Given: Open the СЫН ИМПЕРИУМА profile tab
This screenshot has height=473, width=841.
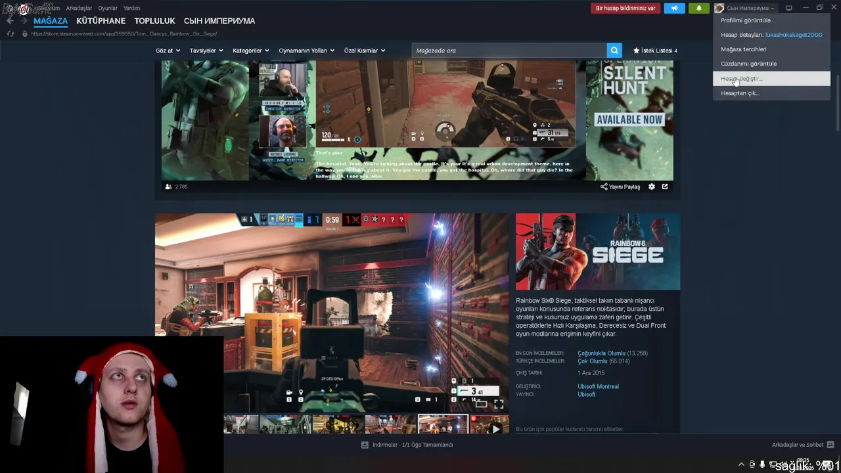Looking at the screenshot, I should pos(219,20).
